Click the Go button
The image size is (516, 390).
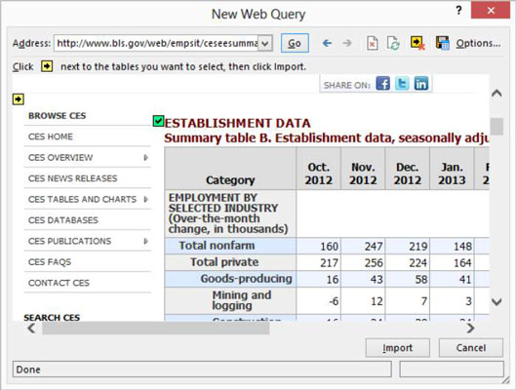pos(295,43)
